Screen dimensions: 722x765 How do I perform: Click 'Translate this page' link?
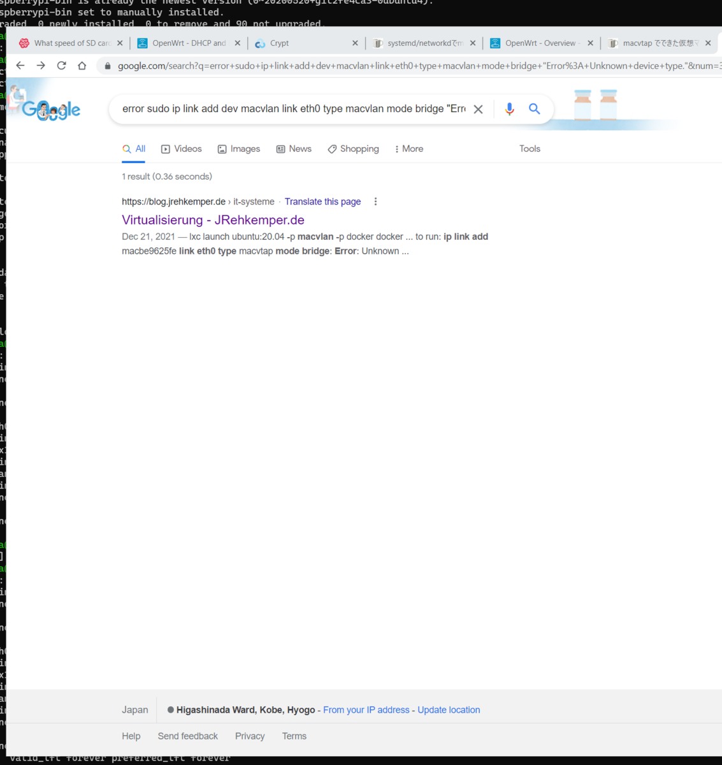coord(322,201)
